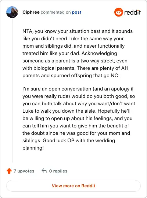This screenshot has width=147, height=198.
Task: Click the vertical thread line under avatar
Action: (12, 90)
